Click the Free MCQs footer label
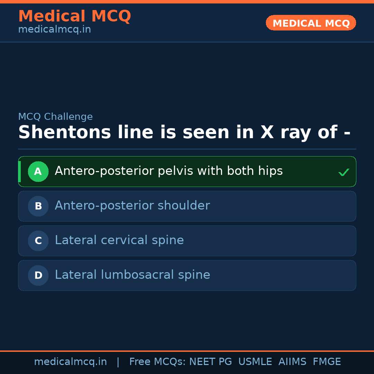The width and height of the screenshot is (374, 374). [x=158, y=362]
